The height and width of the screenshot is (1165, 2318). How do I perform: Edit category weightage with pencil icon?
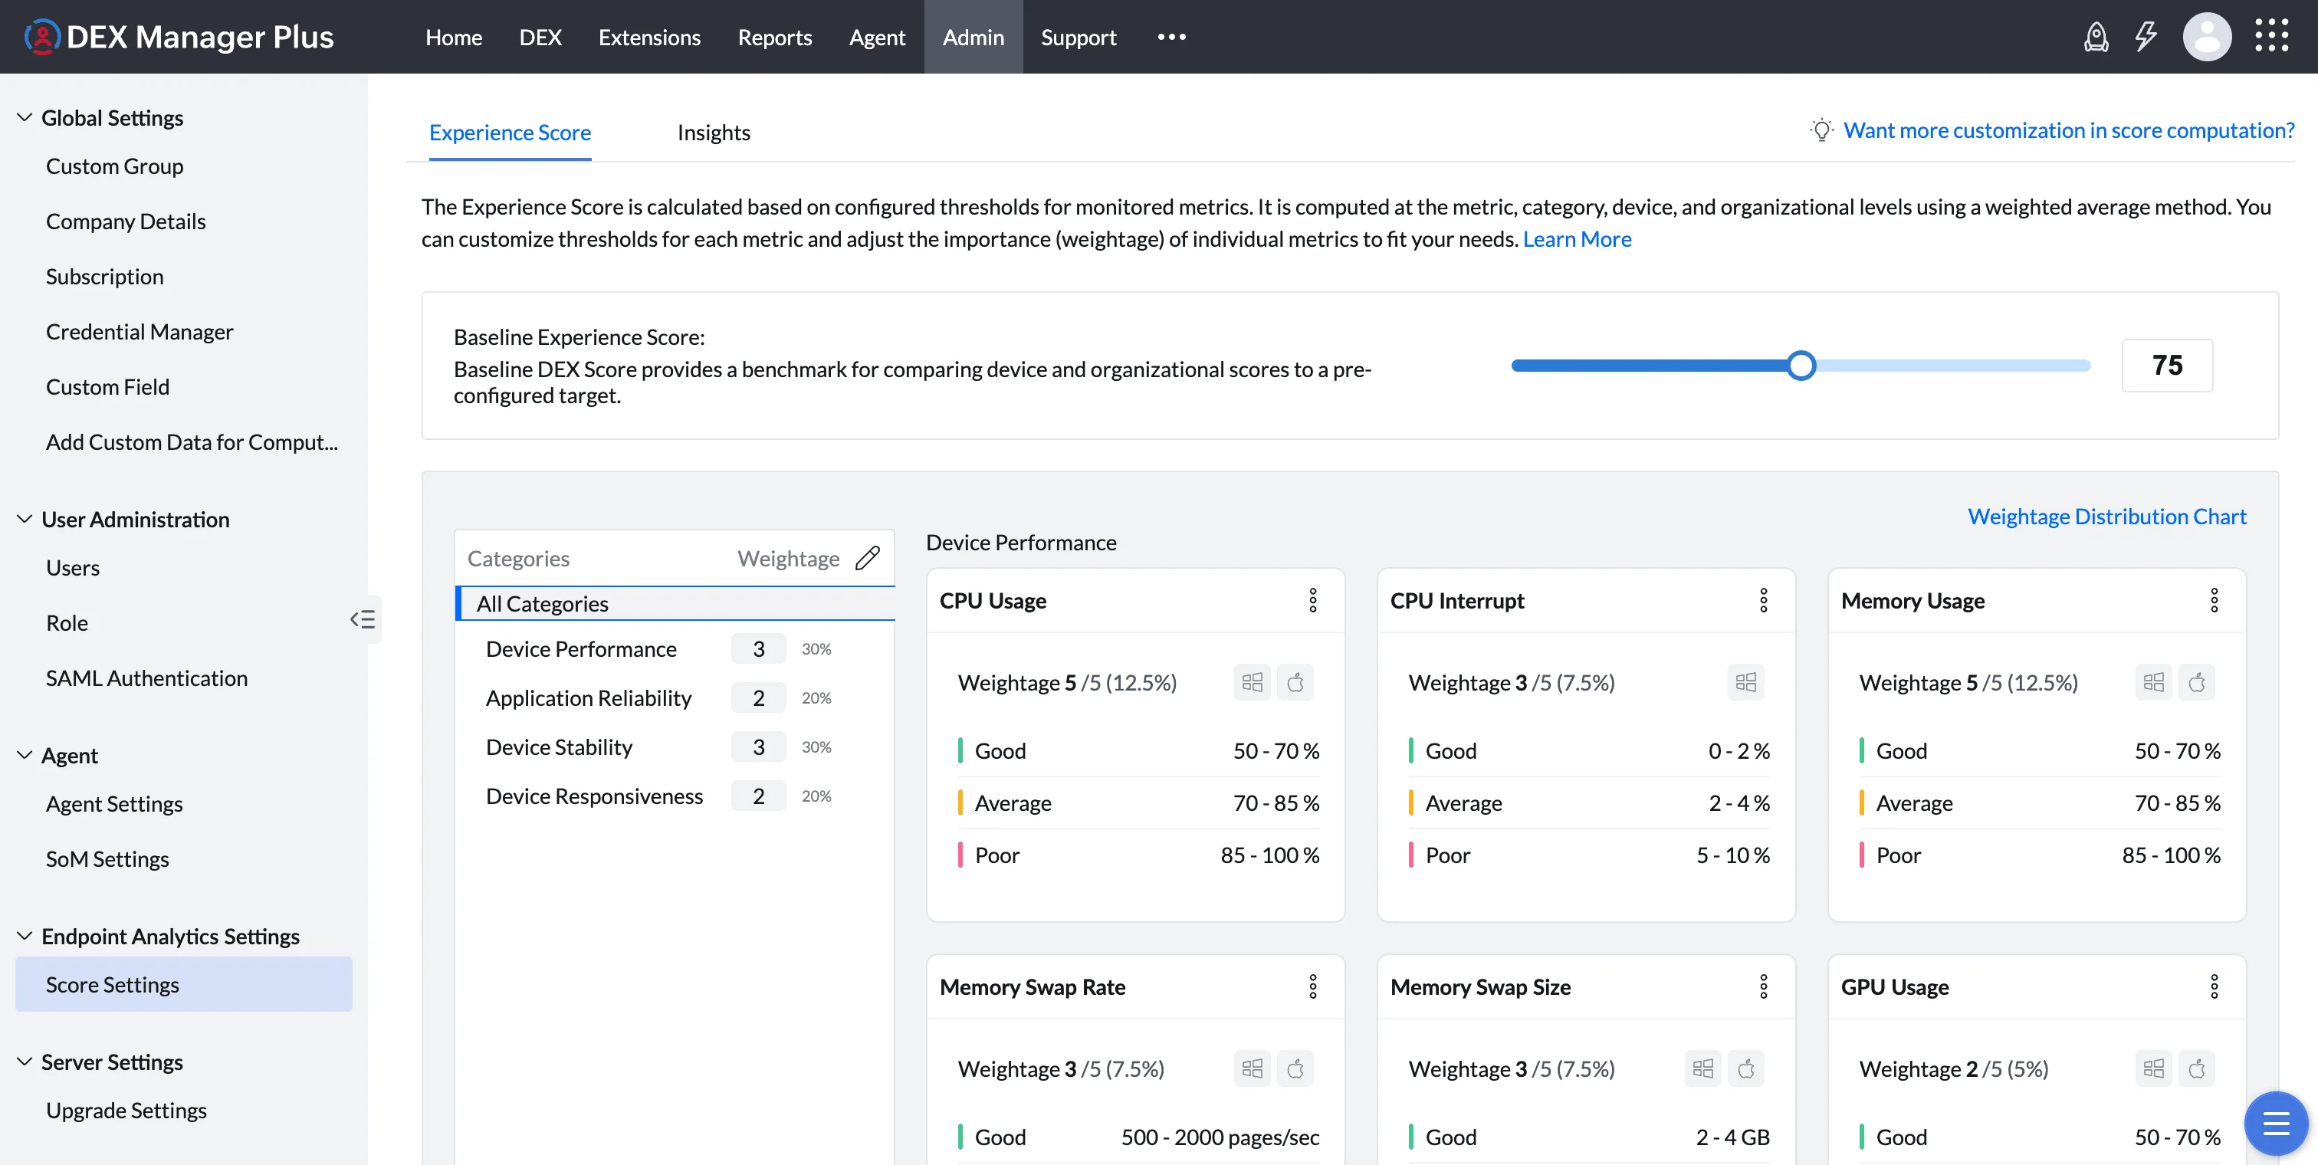tap(868, 558)
